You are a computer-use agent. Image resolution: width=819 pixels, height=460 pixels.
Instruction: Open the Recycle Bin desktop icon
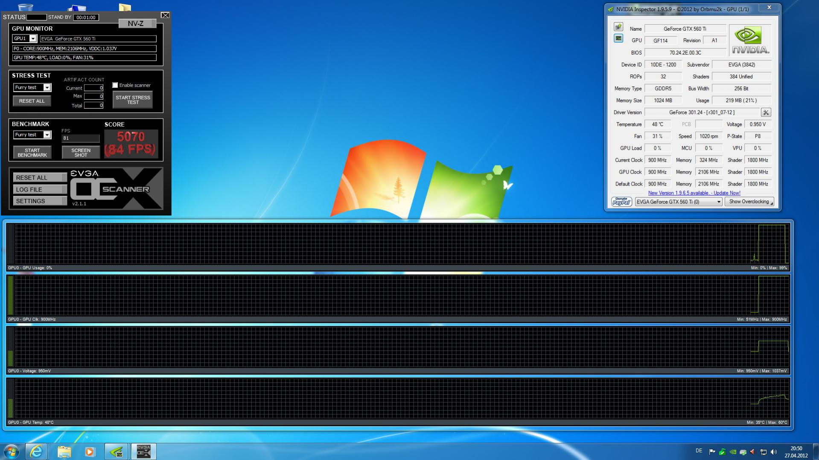26,7
